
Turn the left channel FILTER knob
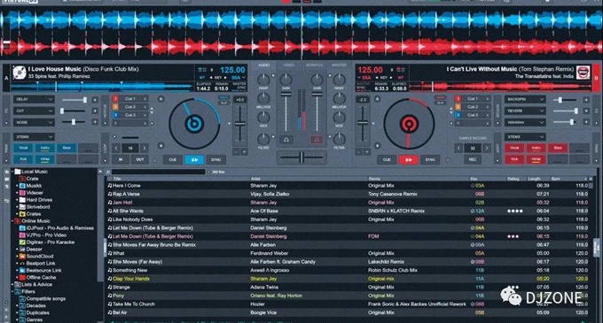263,139
